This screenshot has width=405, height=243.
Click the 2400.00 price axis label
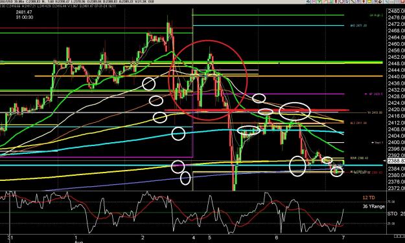[396, 142]
